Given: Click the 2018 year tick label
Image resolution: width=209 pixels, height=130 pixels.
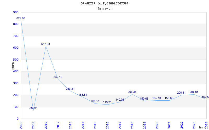Looking at the screenshot, I should pos(132,125).
